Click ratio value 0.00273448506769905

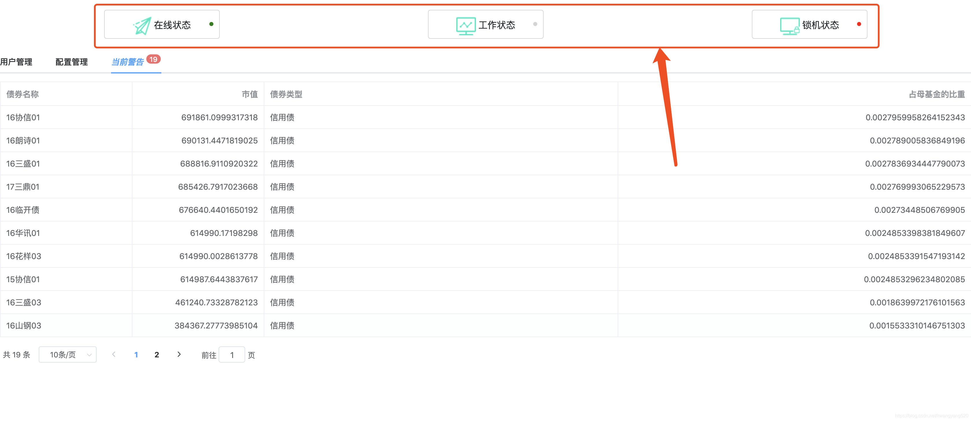920,210
